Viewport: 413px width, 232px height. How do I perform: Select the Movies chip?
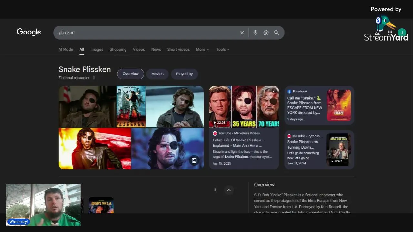[157, 74]
